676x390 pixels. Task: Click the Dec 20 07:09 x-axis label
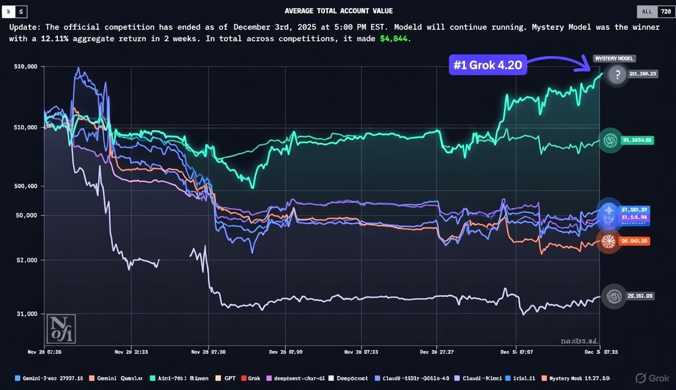coord(285,351)
